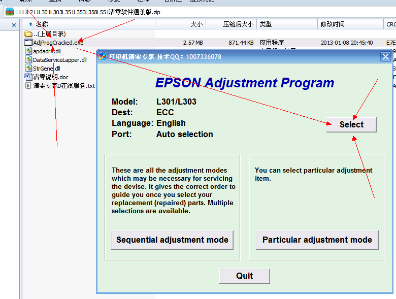Select the 清零专家D在线服务.txt text file icon

28,86
